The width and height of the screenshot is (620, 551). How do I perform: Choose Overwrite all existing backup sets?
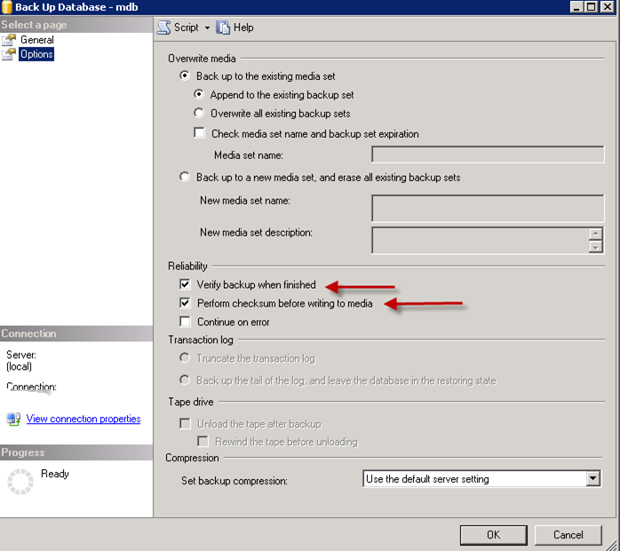pos(199,113)
